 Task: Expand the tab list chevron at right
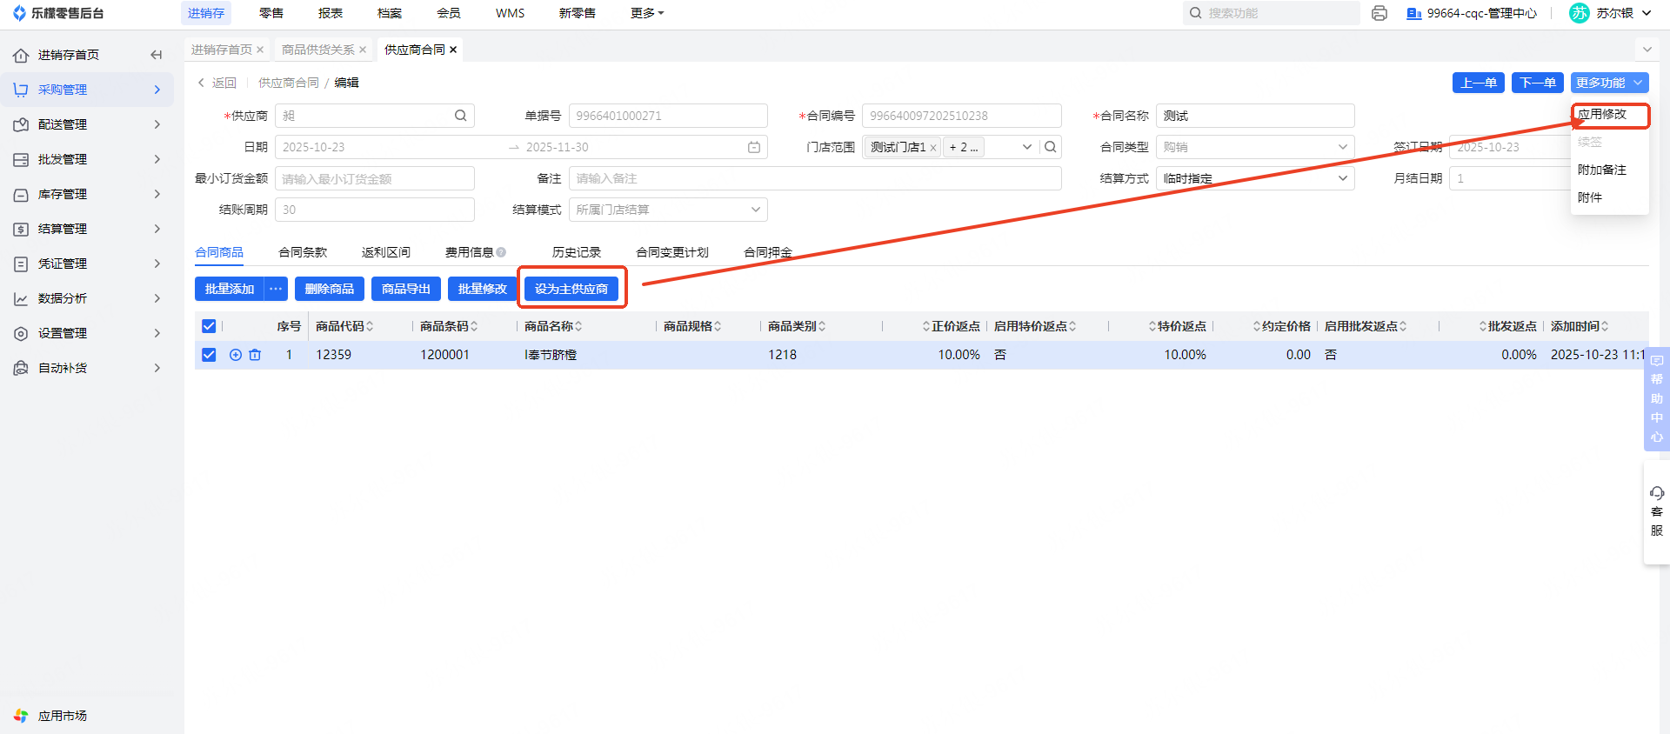1647,50
